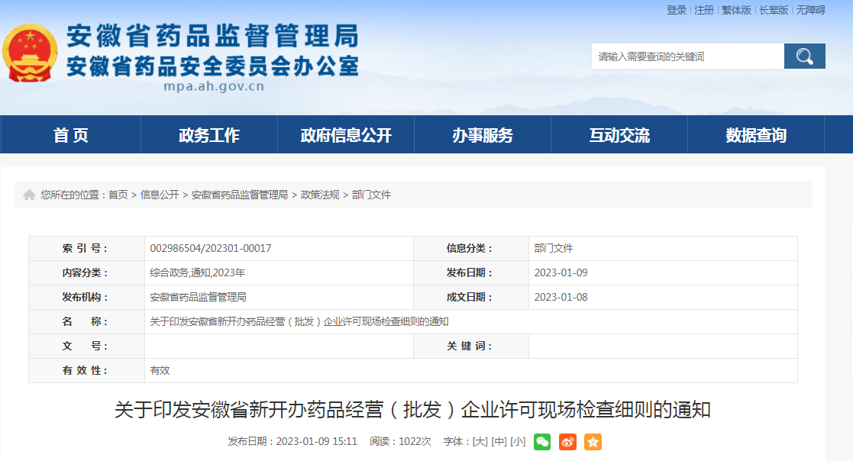Open the 长辈版 elder-friendly version
Image resolution: width=853 pixels, height=461 pixels.
pyautogui.click(x=774, y=11)
